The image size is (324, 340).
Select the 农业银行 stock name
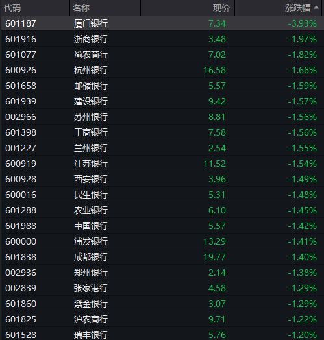91,210
